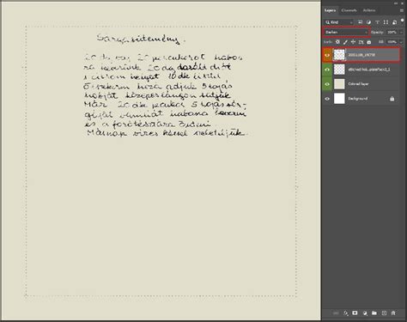Open the Kind filter dropdown
The height and width of the screenshot is (322, 407).
coord(339,22)
